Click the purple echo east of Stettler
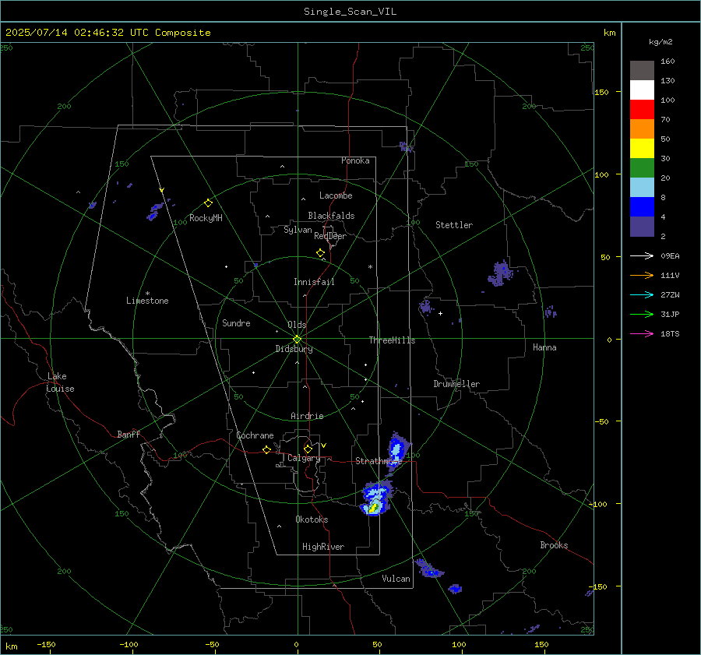The height and width of the screenshot is (655, 701). [500, 273]
